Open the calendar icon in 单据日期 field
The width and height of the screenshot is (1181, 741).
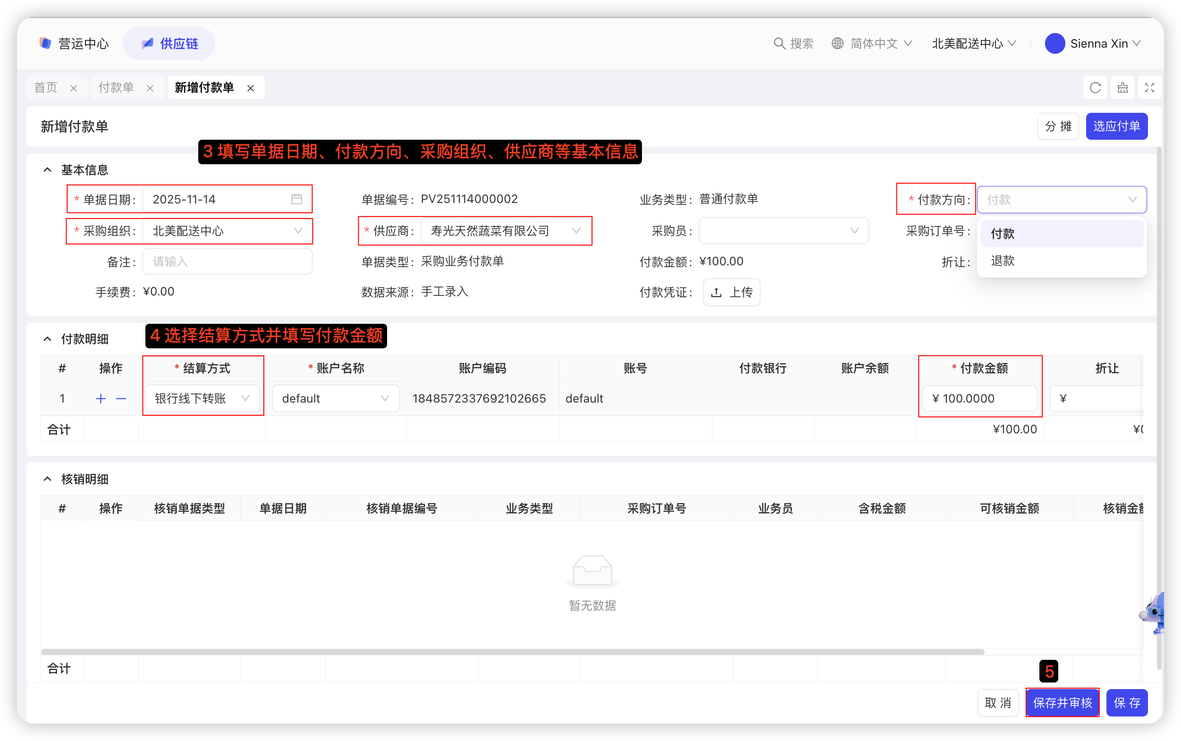296,199
